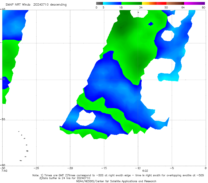Click the "6:02" swath time label

[145, 171]
